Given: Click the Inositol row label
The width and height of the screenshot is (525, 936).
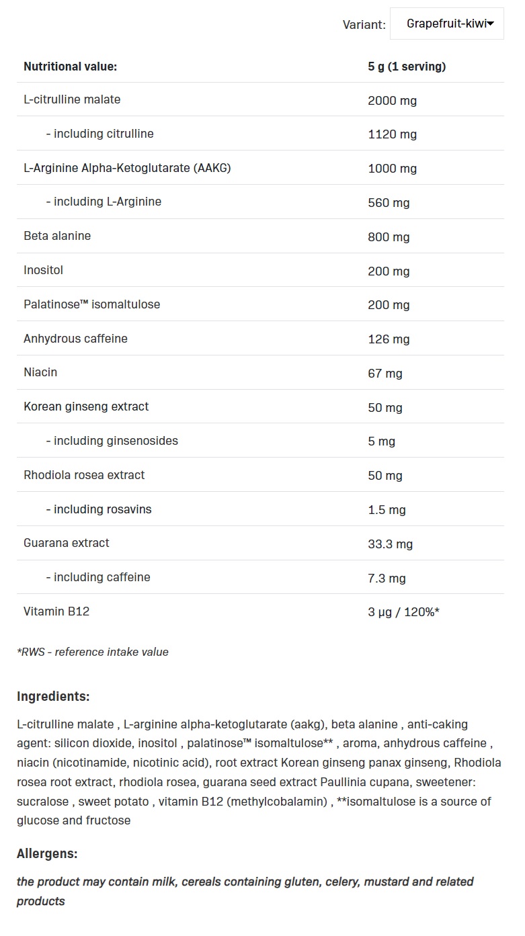Looking at the screenshot, I should coord(44,270).
